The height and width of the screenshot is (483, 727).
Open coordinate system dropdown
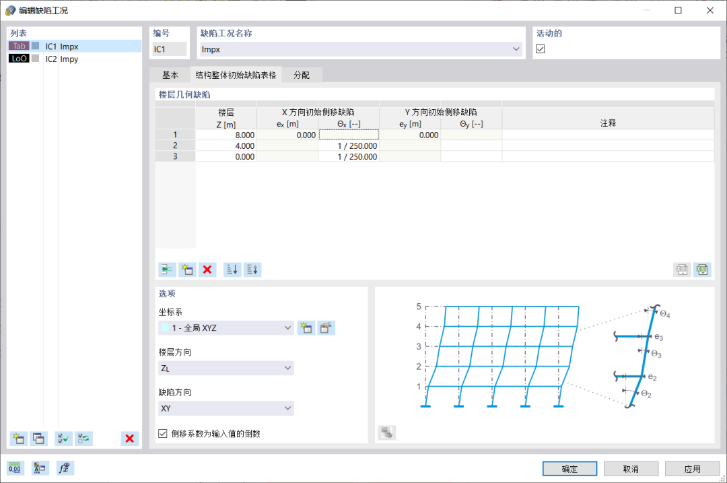tap(287, 328)
